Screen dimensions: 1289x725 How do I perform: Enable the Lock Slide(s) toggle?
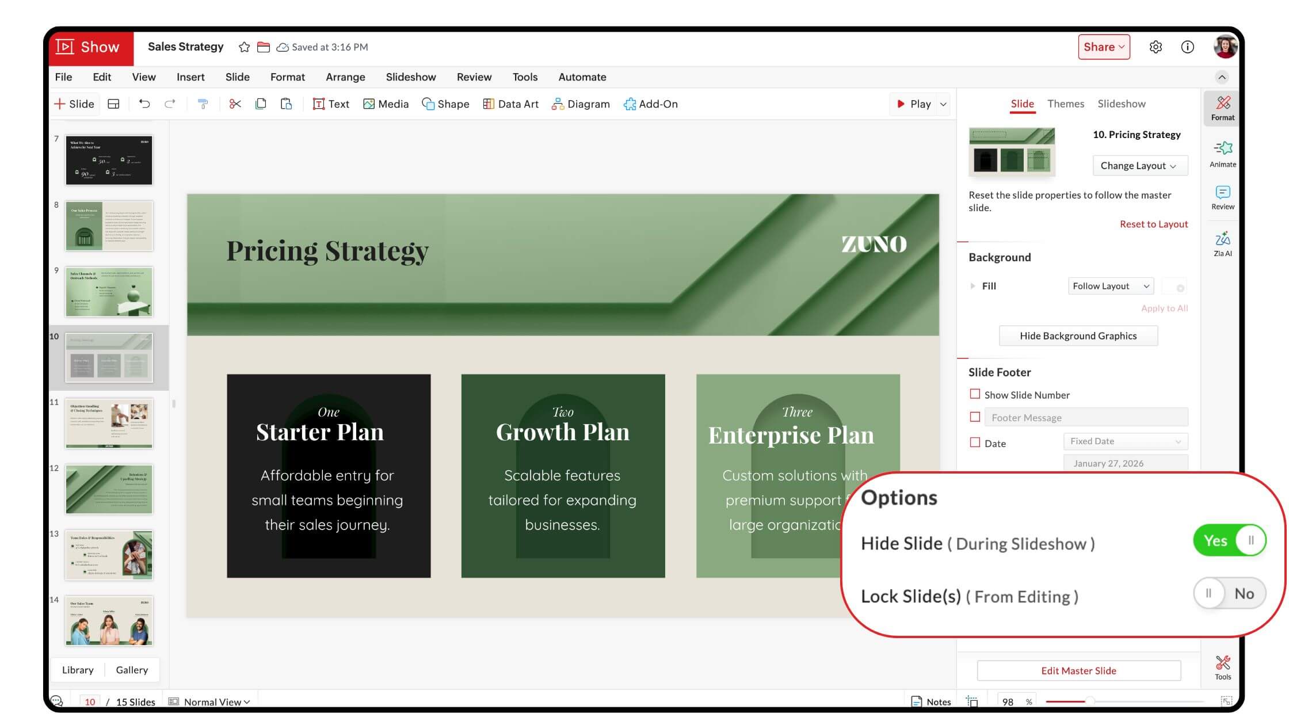(x=1229, y=594)
